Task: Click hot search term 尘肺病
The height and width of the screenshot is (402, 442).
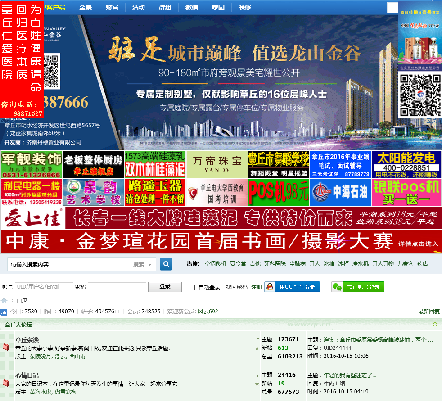Action: (x=298, y=264)
